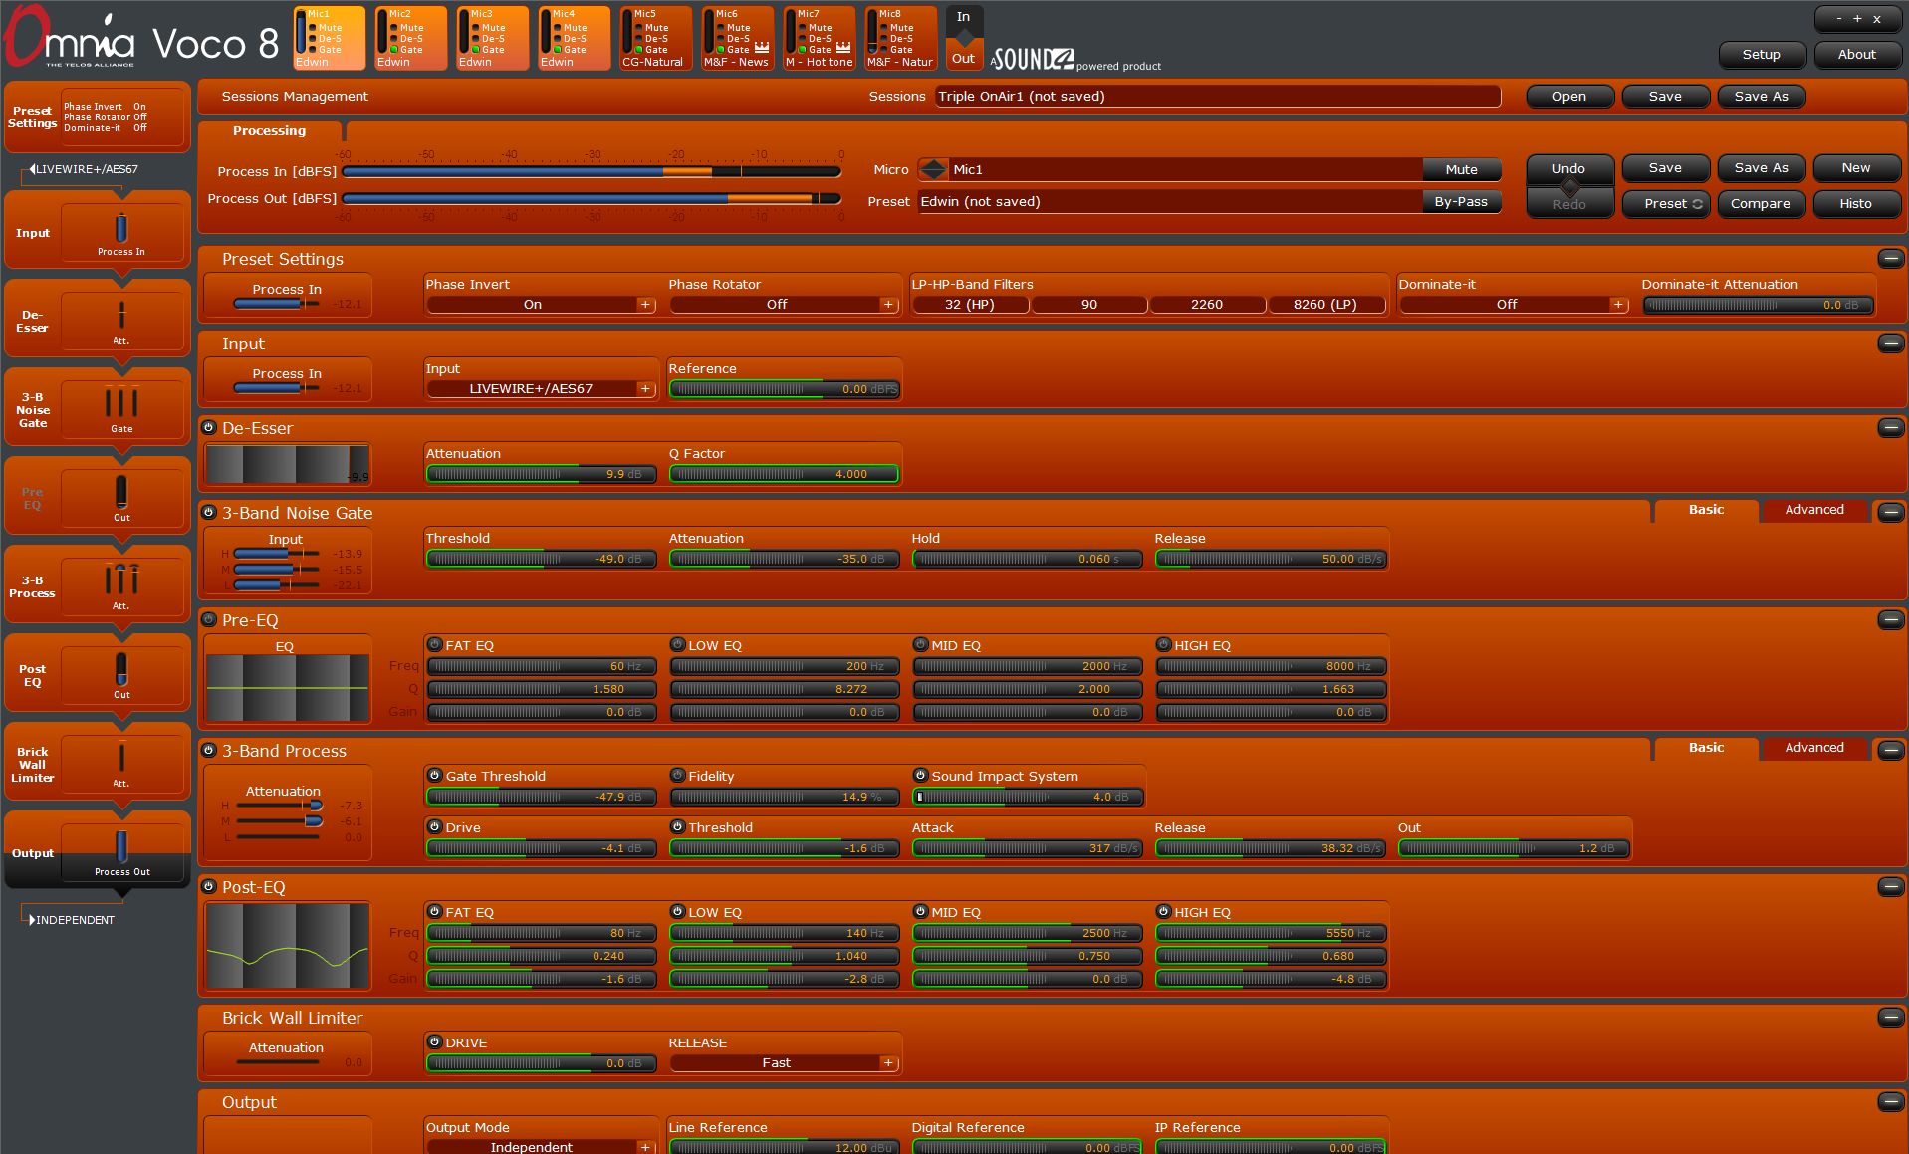Image resolution: width=1909 pixels, height=1154 pixels.
Task: Open the Brick Wall Limiter sidebar module
Action: point(97,764)
